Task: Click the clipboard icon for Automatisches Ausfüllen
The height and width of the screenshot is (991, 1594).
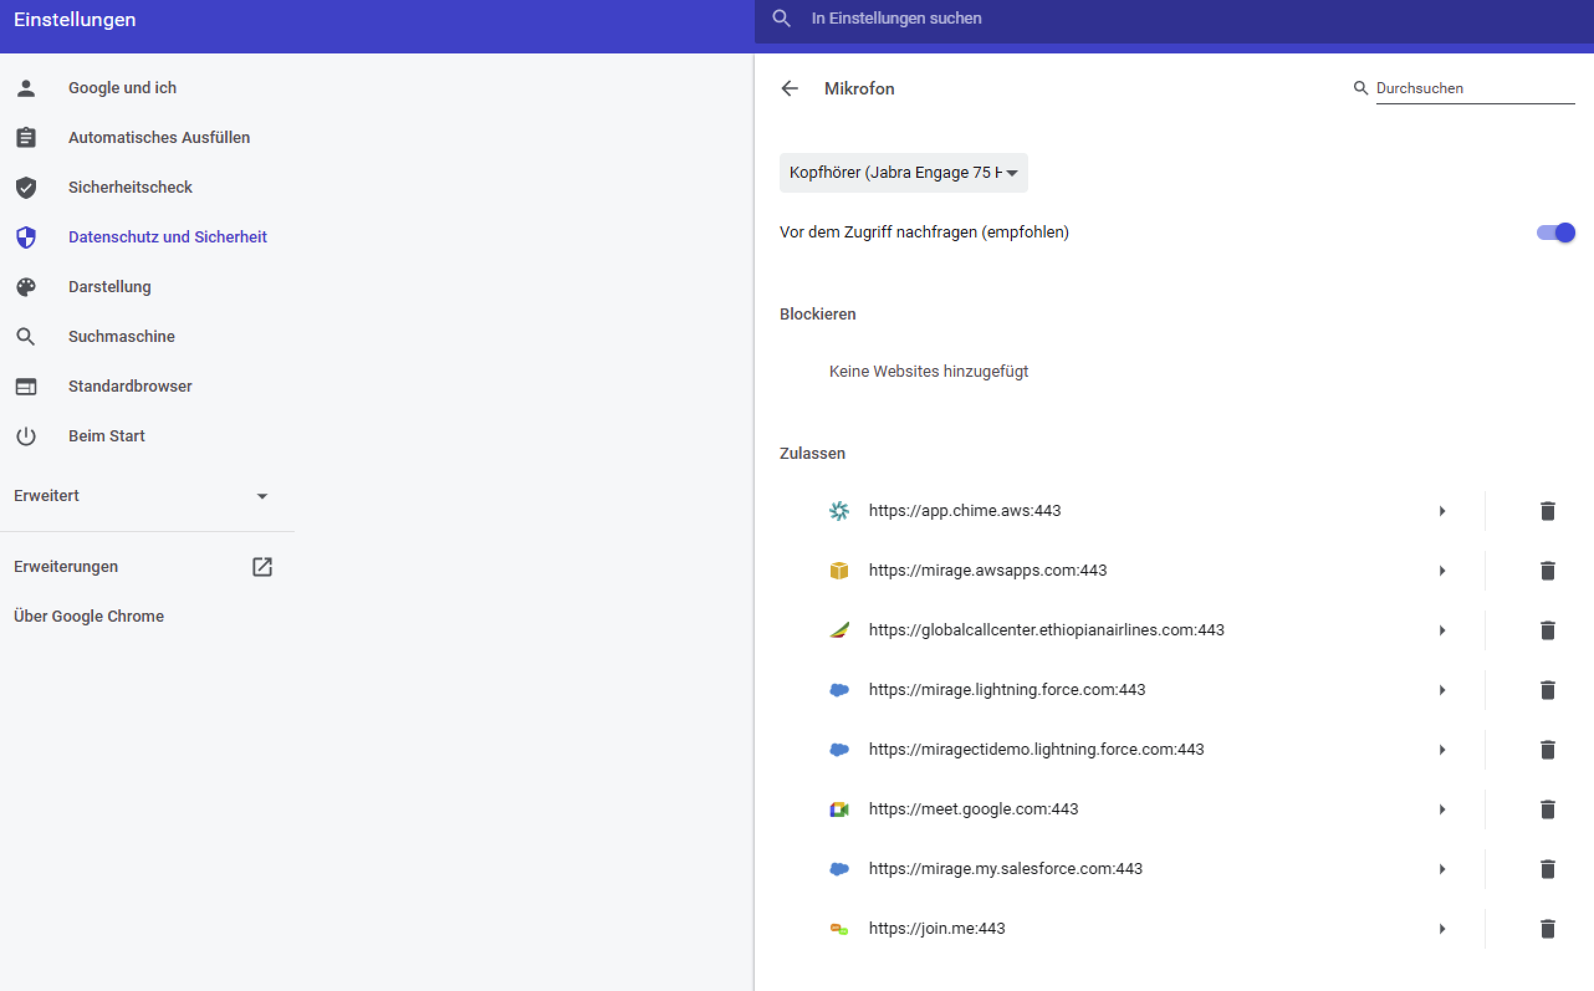Action: tap(26, 137)
